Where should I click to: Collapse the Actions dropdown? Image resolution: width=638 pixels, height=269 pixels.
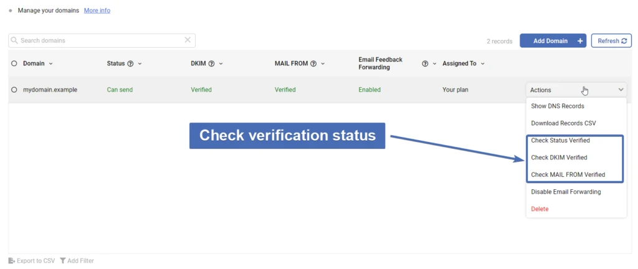pyautogui.click(x=576, y=90)
